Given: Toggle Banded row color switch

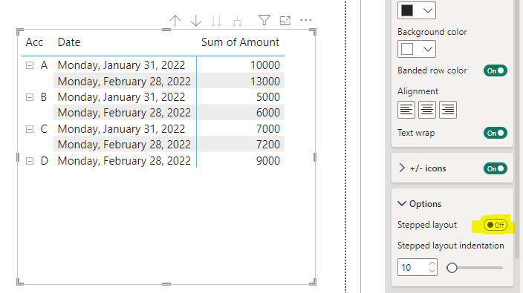Looking at the screenshot, I should (x=496, y=70).
